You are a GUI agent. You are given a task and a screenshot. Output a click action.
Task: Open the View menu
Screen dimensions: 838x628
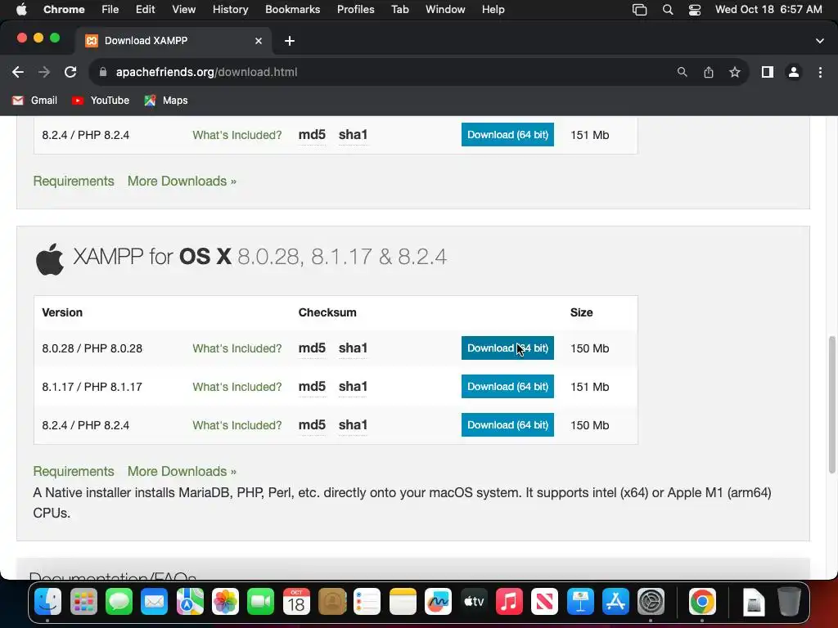(183, 10)
